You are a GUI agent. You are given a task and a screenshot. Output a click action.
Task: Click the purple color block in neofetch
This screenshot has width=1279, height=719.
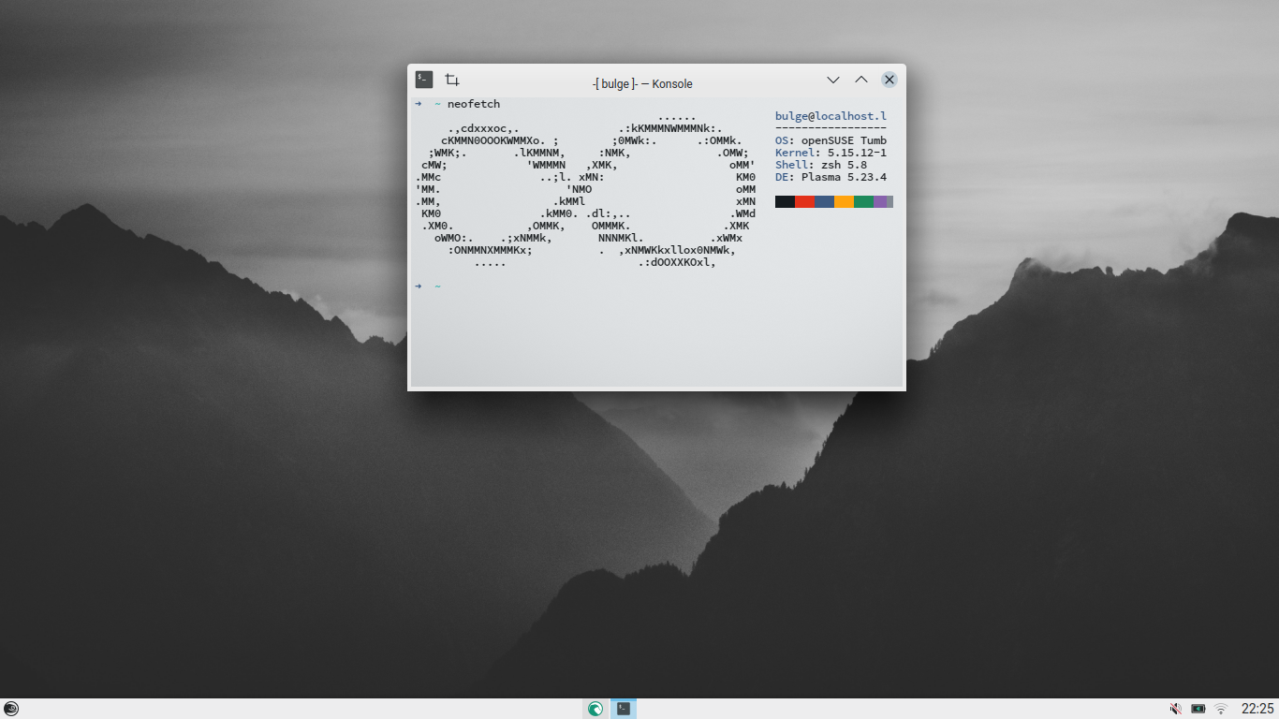pyautogui.click(x=882, y=201)
